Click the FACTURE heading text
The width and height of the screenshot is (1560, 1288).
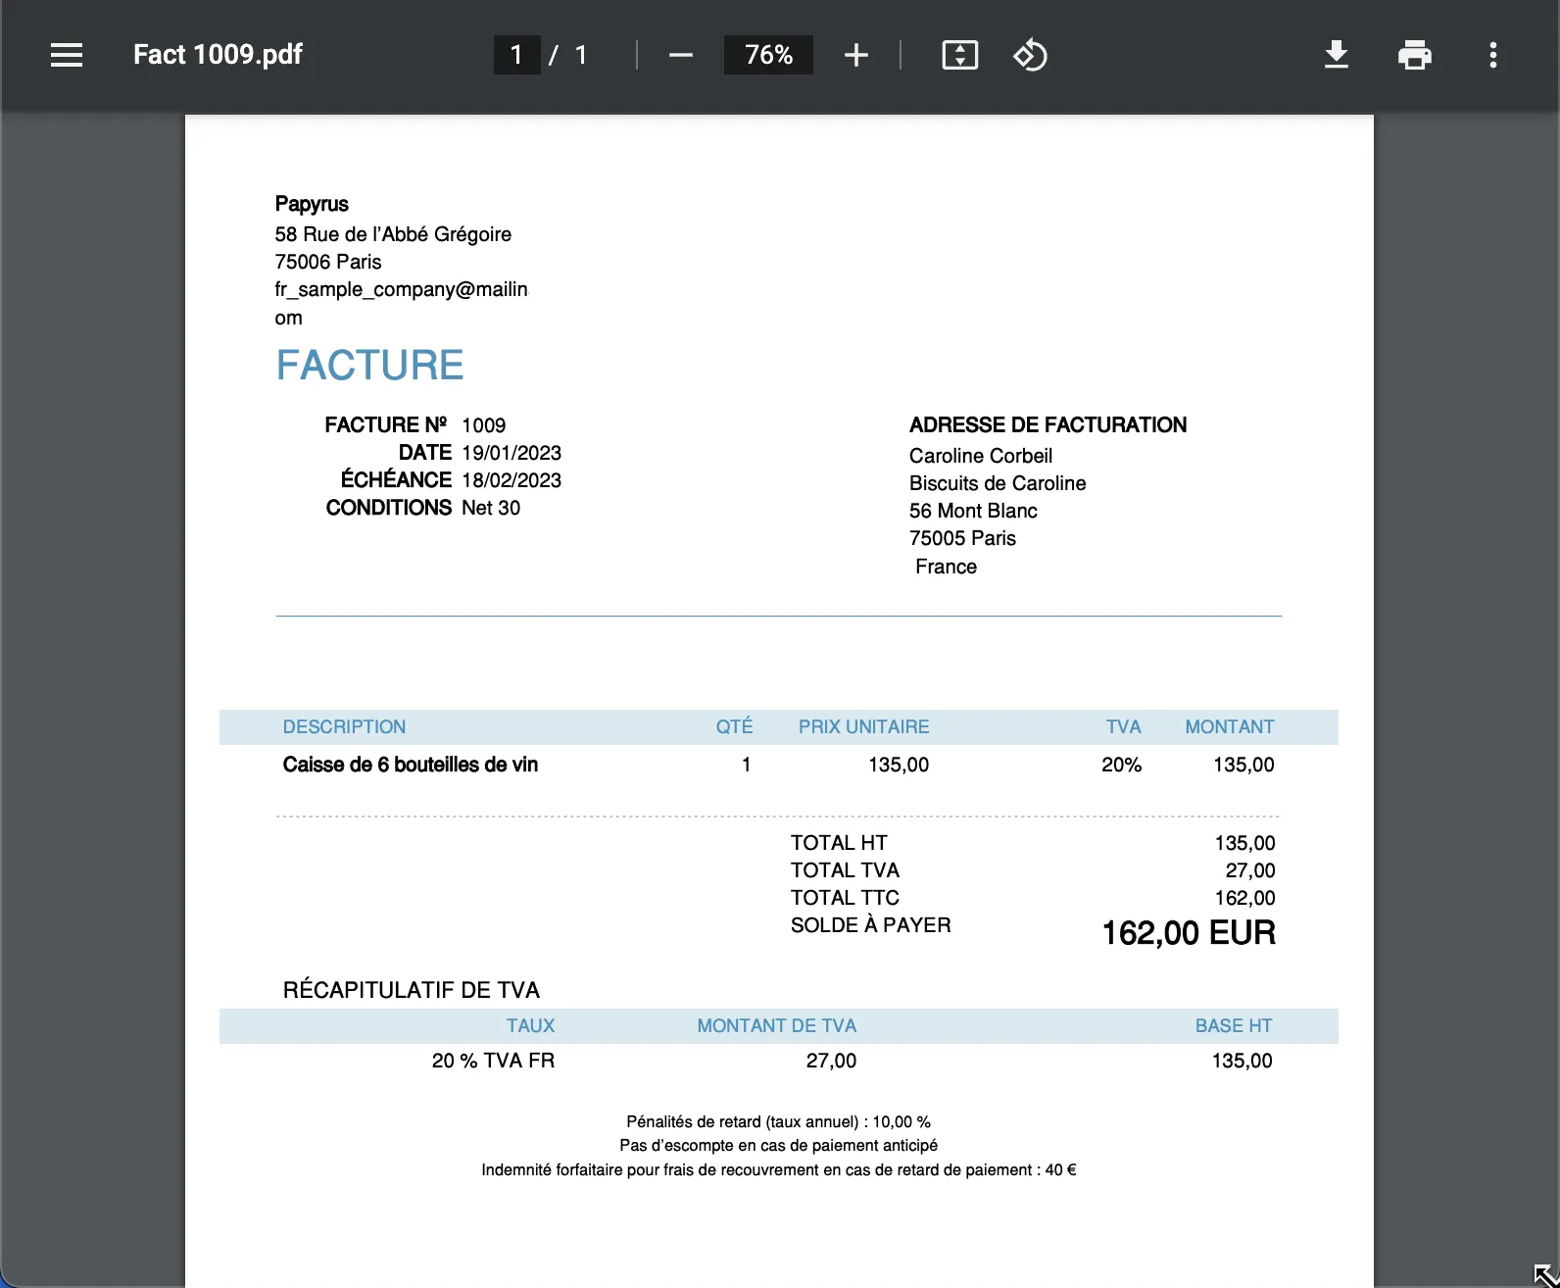pos(369,366)
